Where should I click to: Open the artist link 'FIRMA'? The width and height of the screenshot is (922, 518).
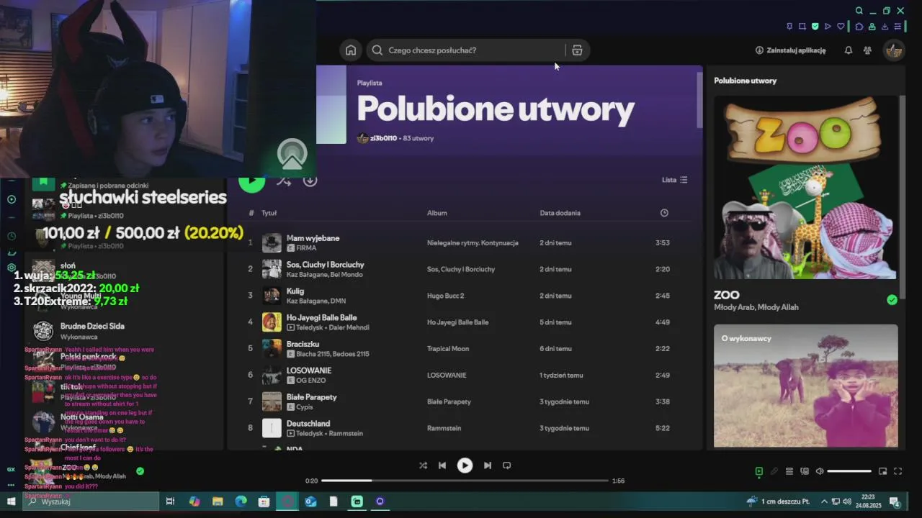(x=306, y=248)
